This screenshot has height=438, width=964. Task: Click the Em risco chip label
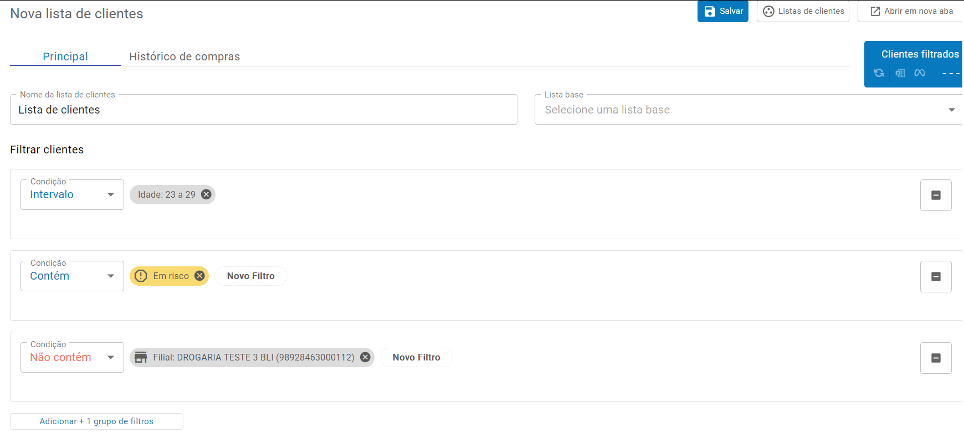[171, 276]
